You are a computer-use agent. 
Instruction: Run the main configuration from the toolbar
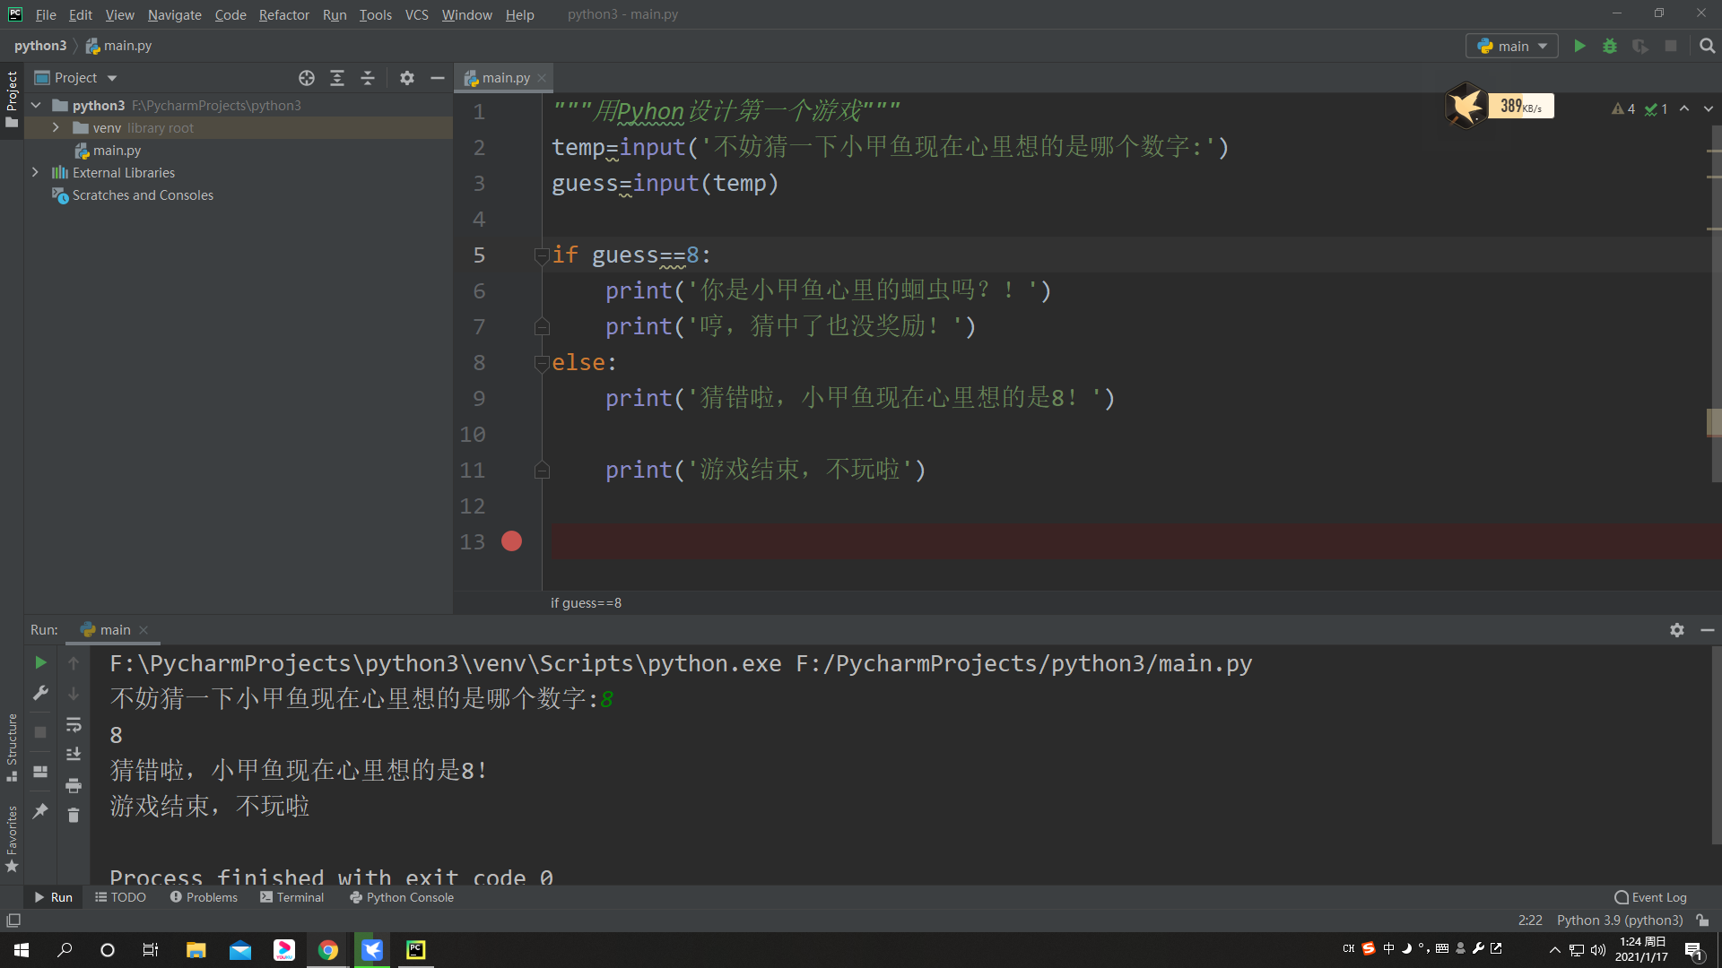(x=1579, y=46)
